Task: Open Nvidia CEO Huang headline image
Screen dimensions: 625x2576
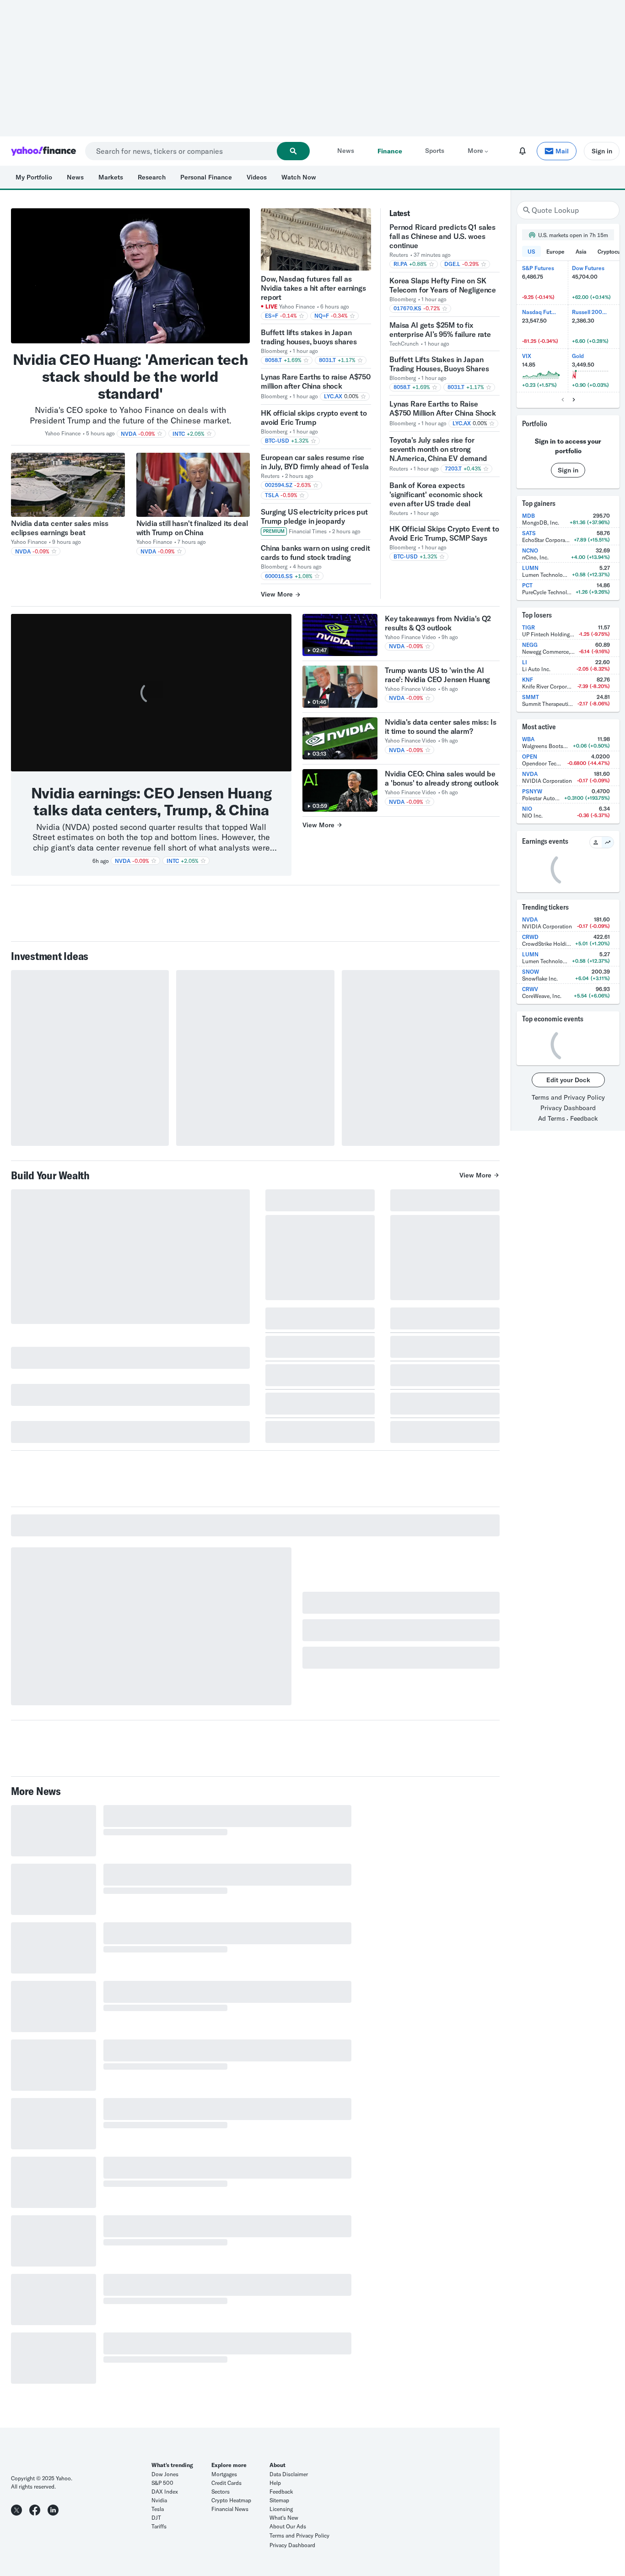Action: [130, 276]
